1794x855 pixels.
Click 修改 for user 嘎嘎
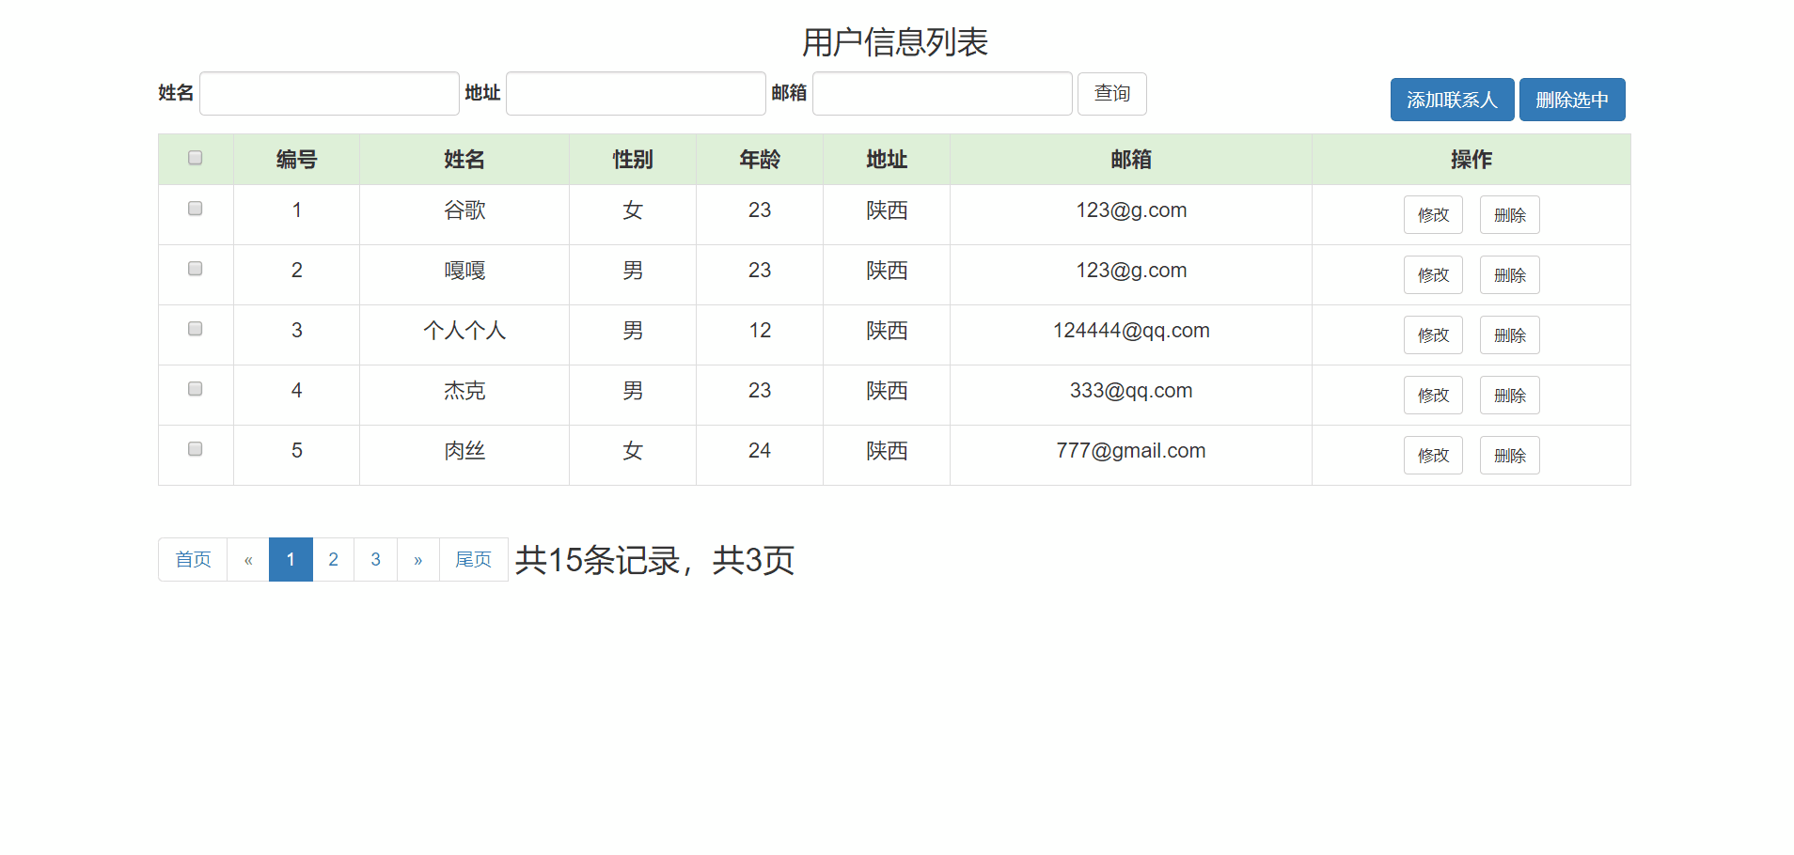1433,274
